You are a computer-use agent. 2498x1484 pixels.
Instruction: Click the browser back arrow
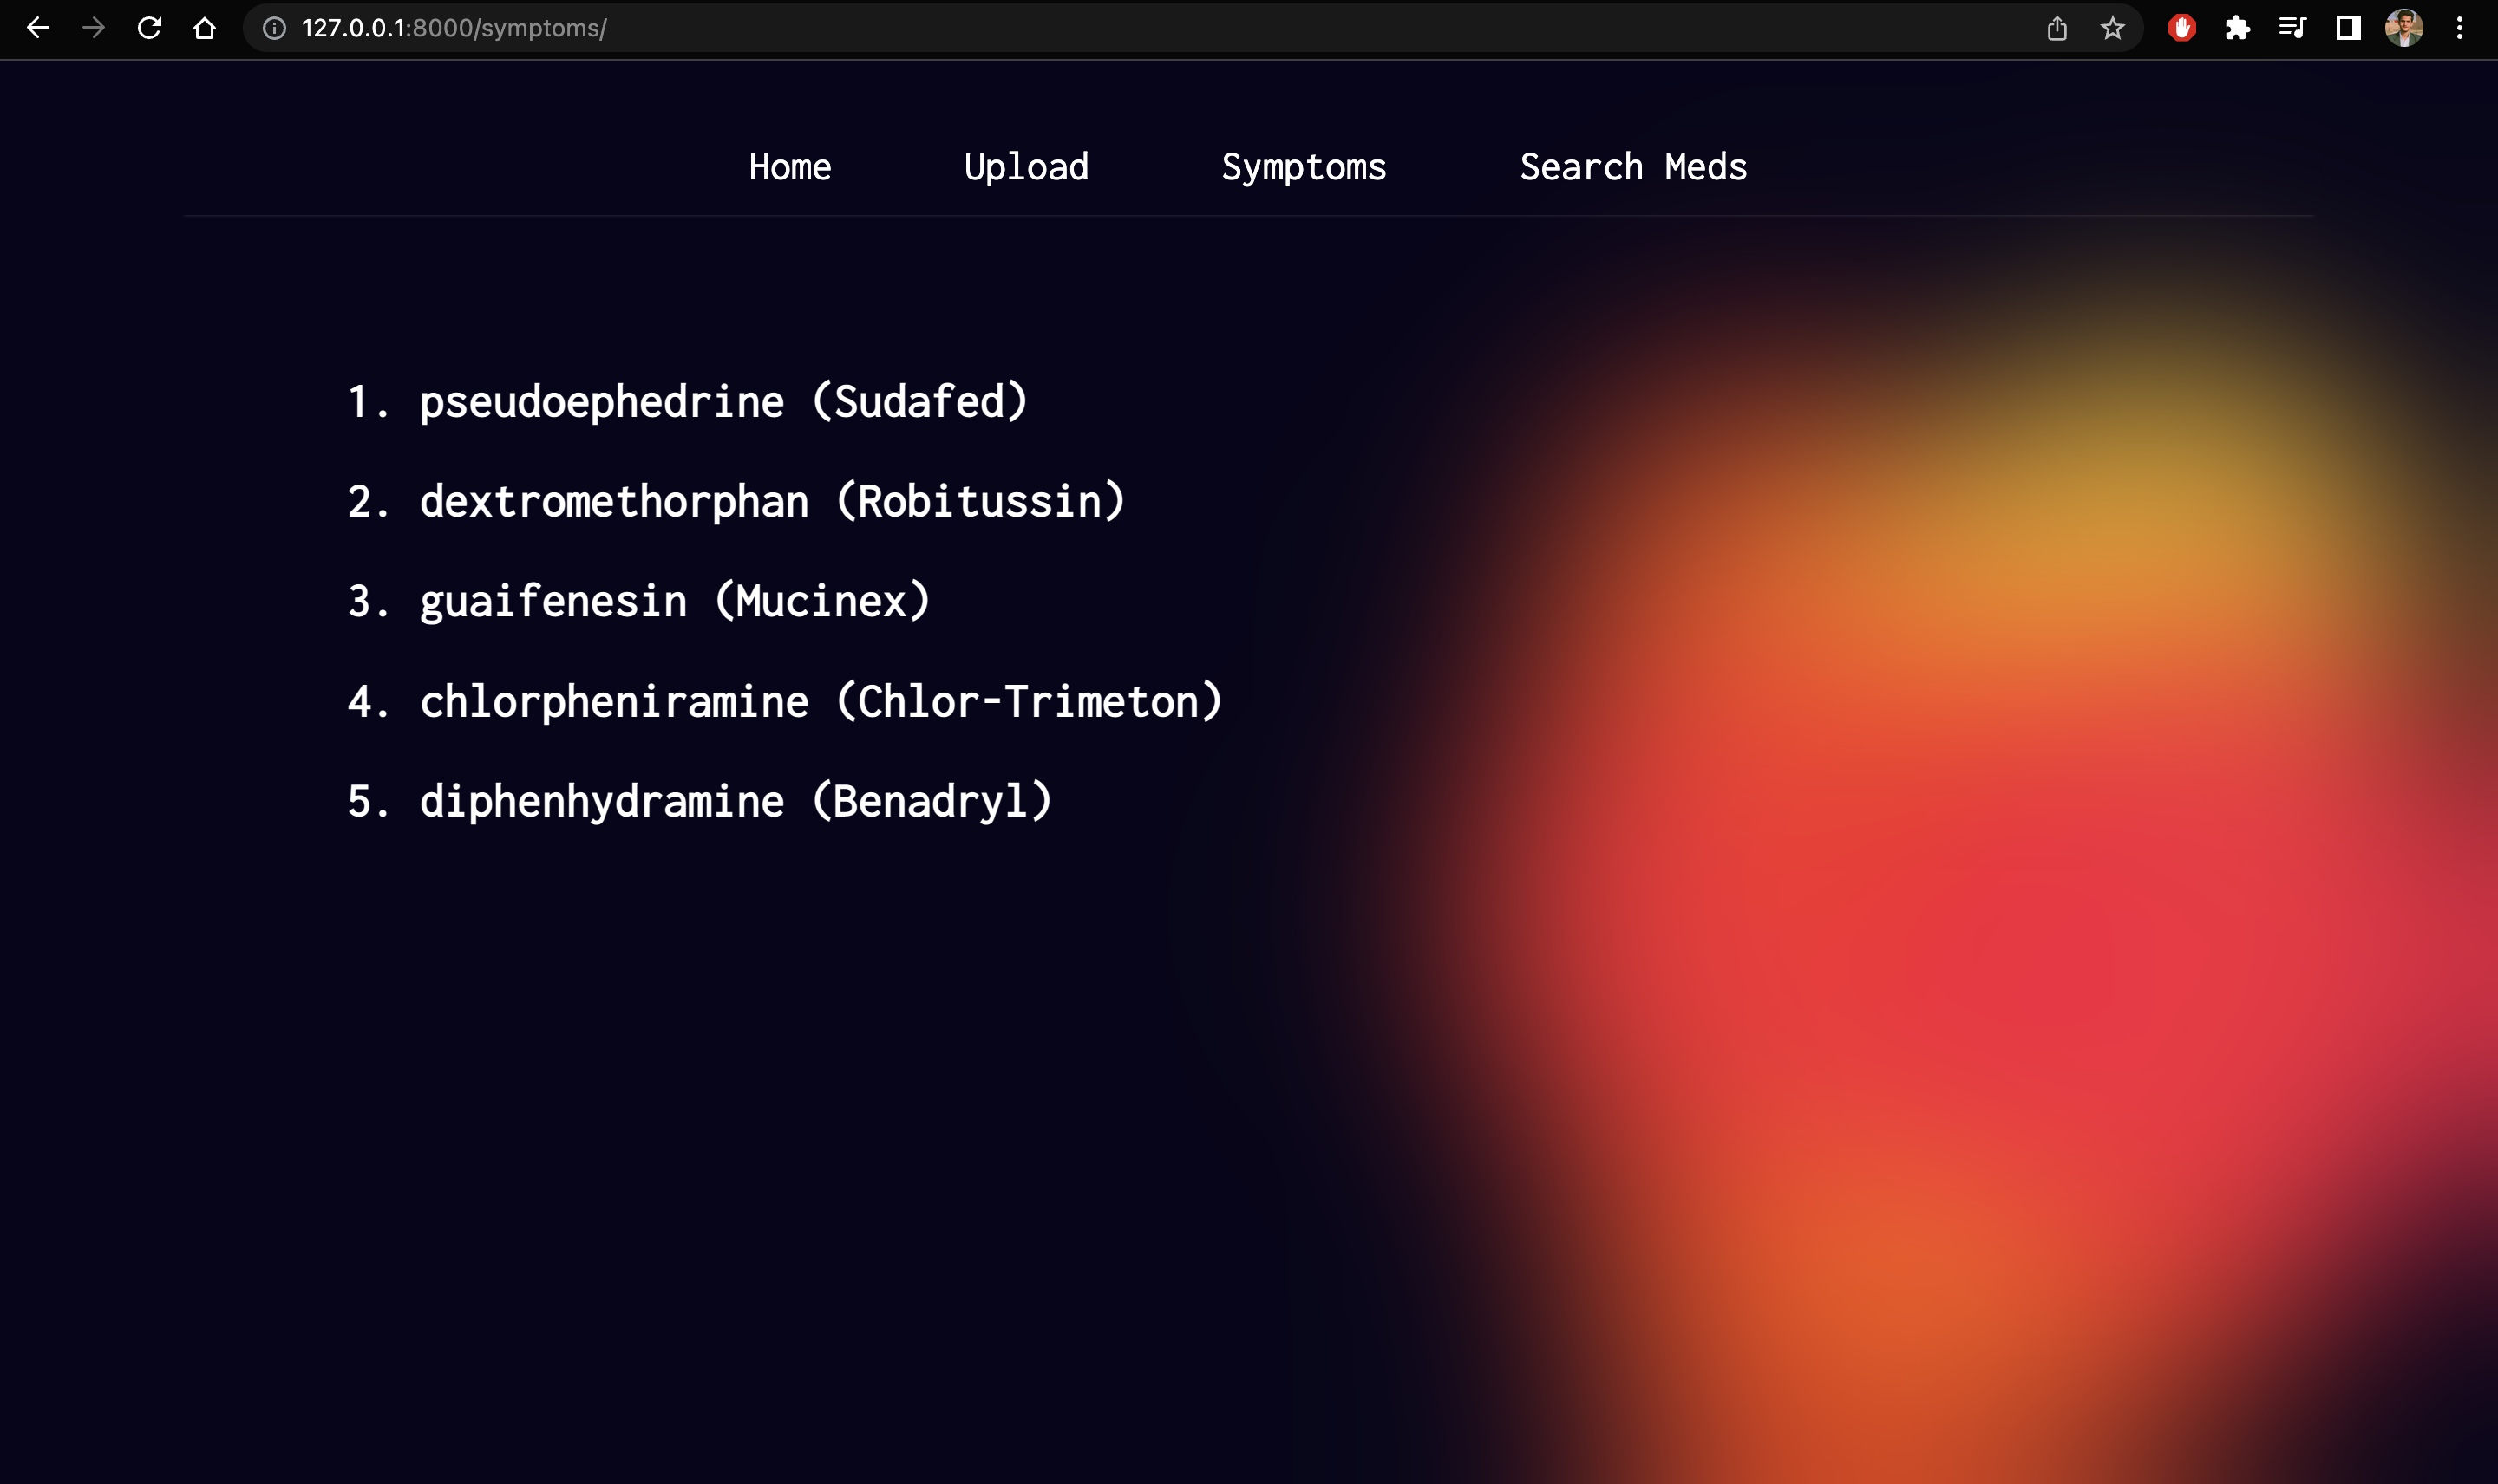38,28
